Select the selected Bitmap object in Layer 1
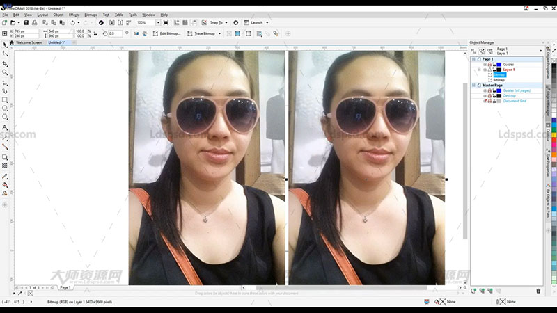The image size is (557, 313). 499,75
